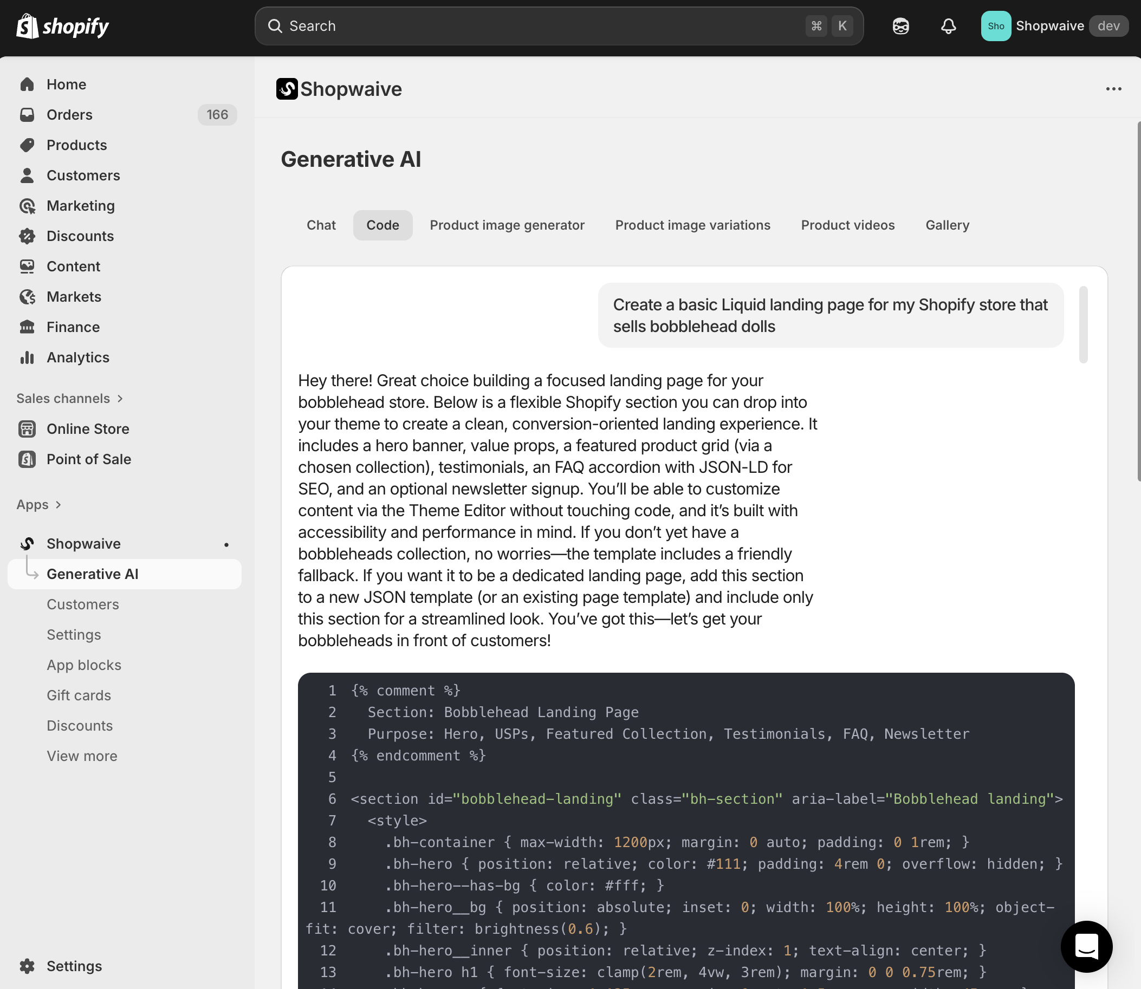Open Online Store sales channel
1141x989 pixels.
point(88,429)
